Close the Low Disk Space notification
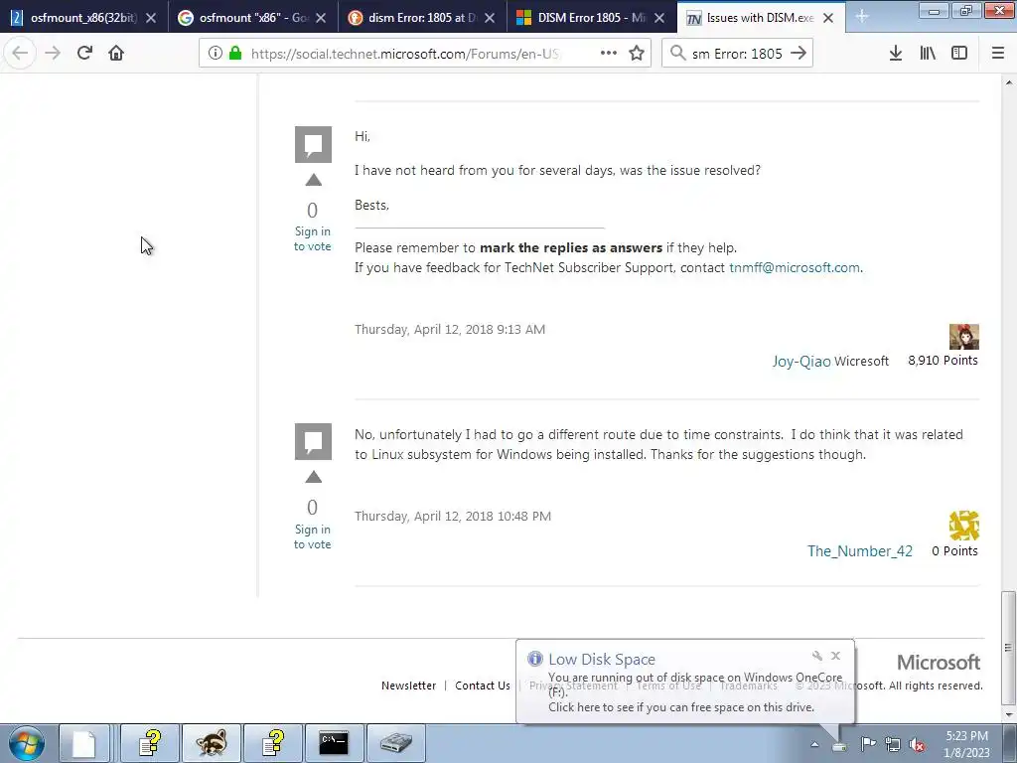The width and height of the screenshot is (1017, 763). [836, 656]
